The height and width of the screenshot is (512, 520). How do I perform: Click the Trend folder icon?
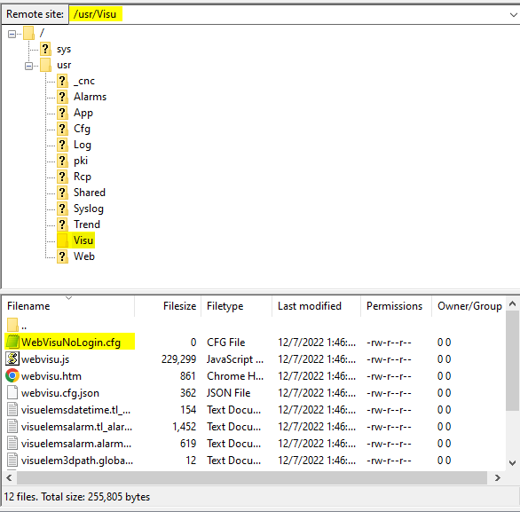point(62,224)
